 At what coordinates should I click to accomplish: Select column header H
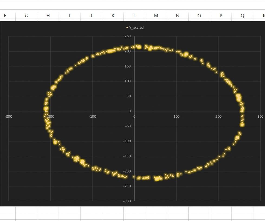point(48,15)
